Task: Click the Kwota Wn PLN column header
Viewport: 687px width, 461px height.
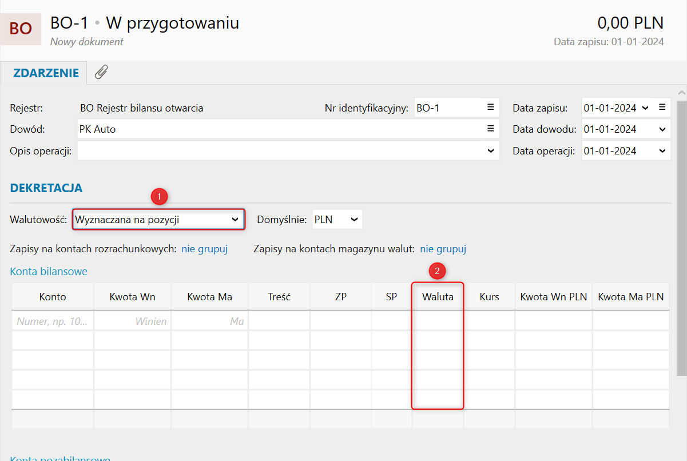Action: [x=554, y=297]
